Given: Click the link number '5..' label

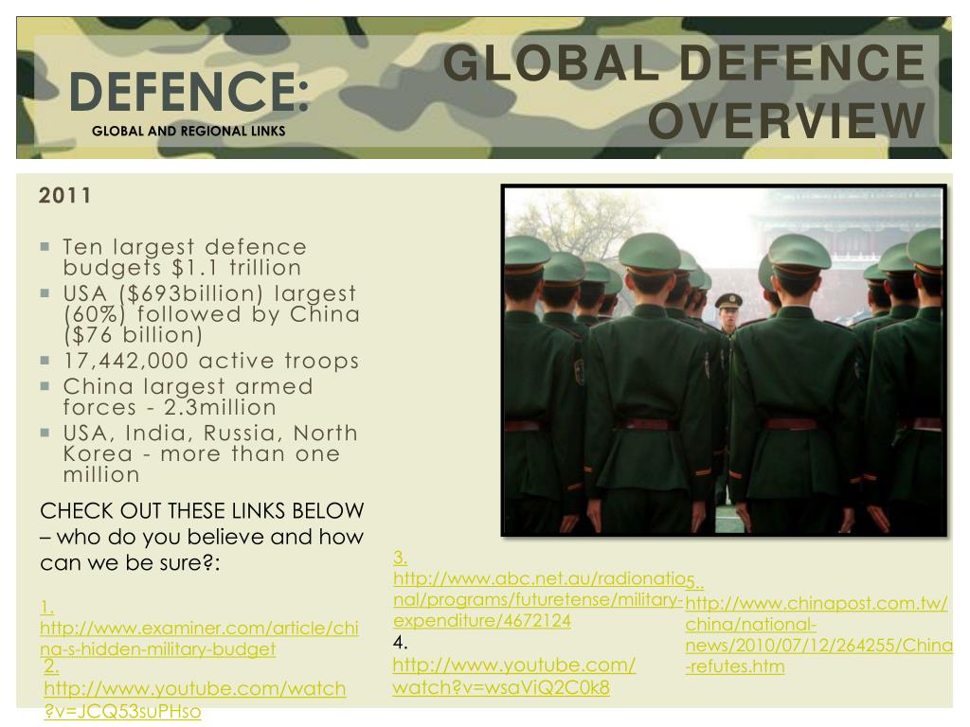Looking at the screenshot, I should tap(694, 581).
